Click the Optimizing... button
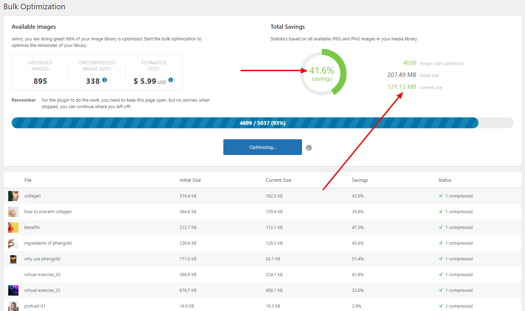The width and height of the screenshot is (525, 311). 263,147
